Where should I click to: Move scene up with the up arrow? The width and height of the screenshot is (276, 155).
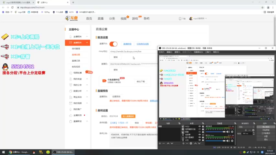(168, 143)
